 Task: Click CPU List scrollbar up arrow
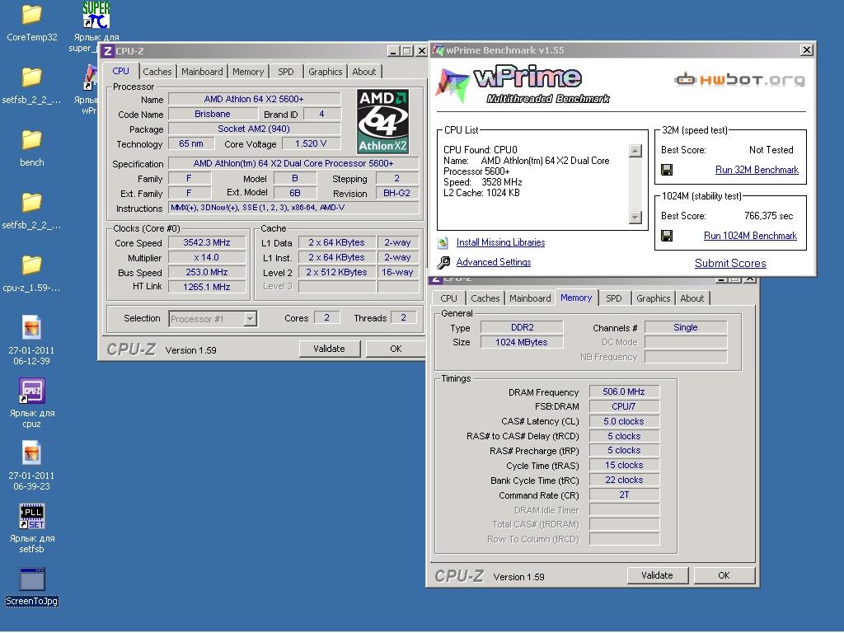coord(635,151)
